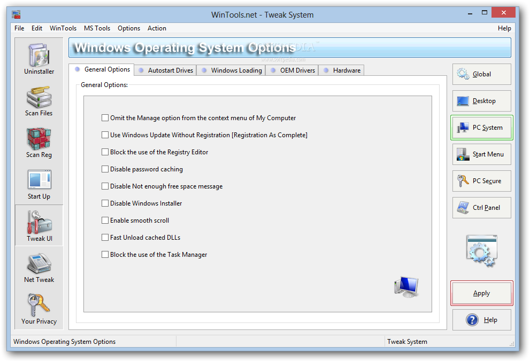Open Ctrl Panel section

pos(482,208)
